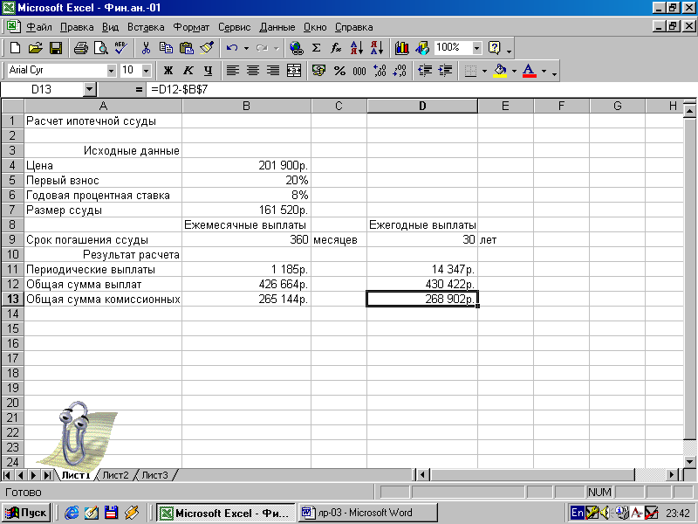The image size is (698, 524).
Task: Print the sheet using printer icon
Action: point(80,48)
